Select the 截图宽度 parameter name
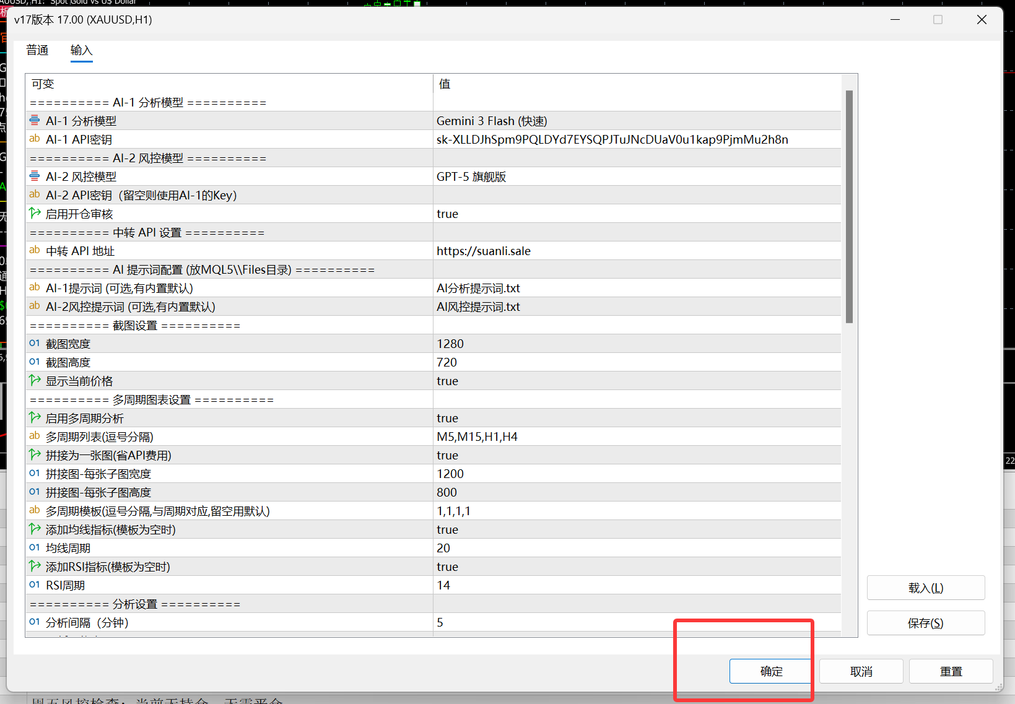 68,344
